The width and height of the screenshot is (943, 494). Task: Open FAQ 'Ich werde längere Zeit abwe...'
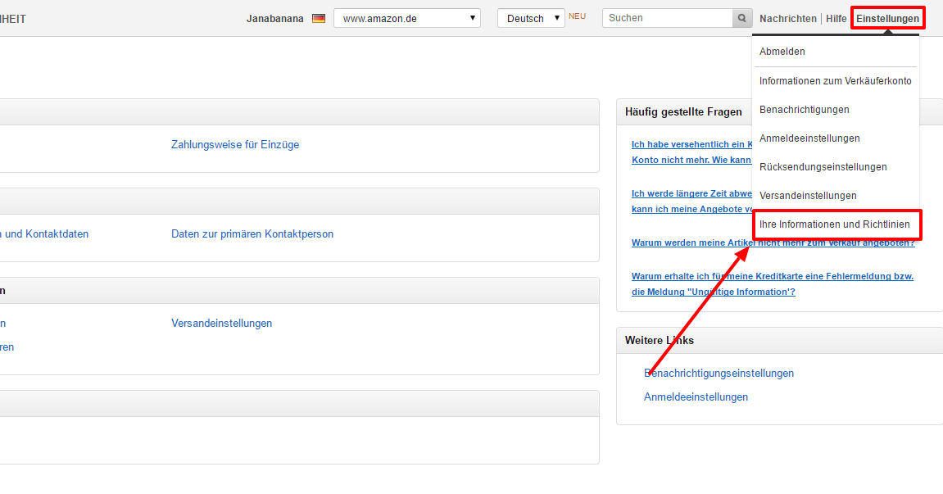pyautogui.click(x=691, y=202)
